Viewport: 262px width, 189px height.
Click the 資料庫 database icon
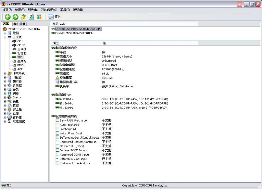point(9,117)
